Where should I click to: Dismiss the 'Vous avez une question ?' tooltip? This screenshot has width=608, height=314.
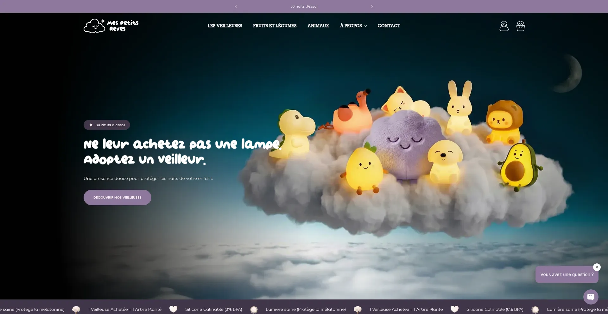point(597,267)
